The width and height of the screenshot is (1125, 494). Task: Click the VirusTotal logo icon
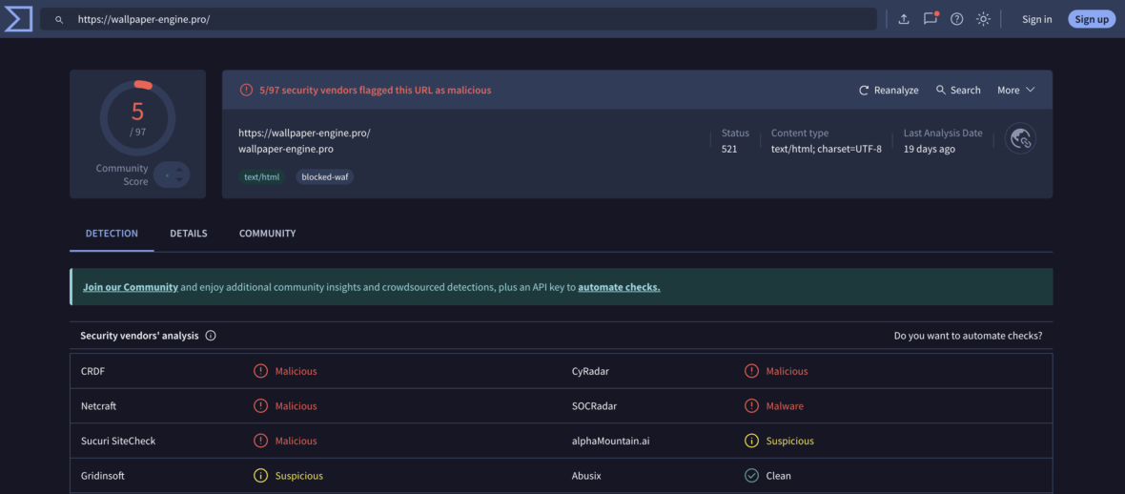19,19
